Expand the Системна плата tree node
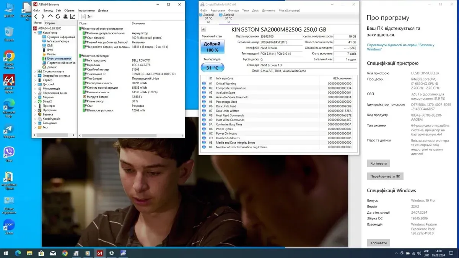This screenshot has width=459, height=258. pos(35,71)
